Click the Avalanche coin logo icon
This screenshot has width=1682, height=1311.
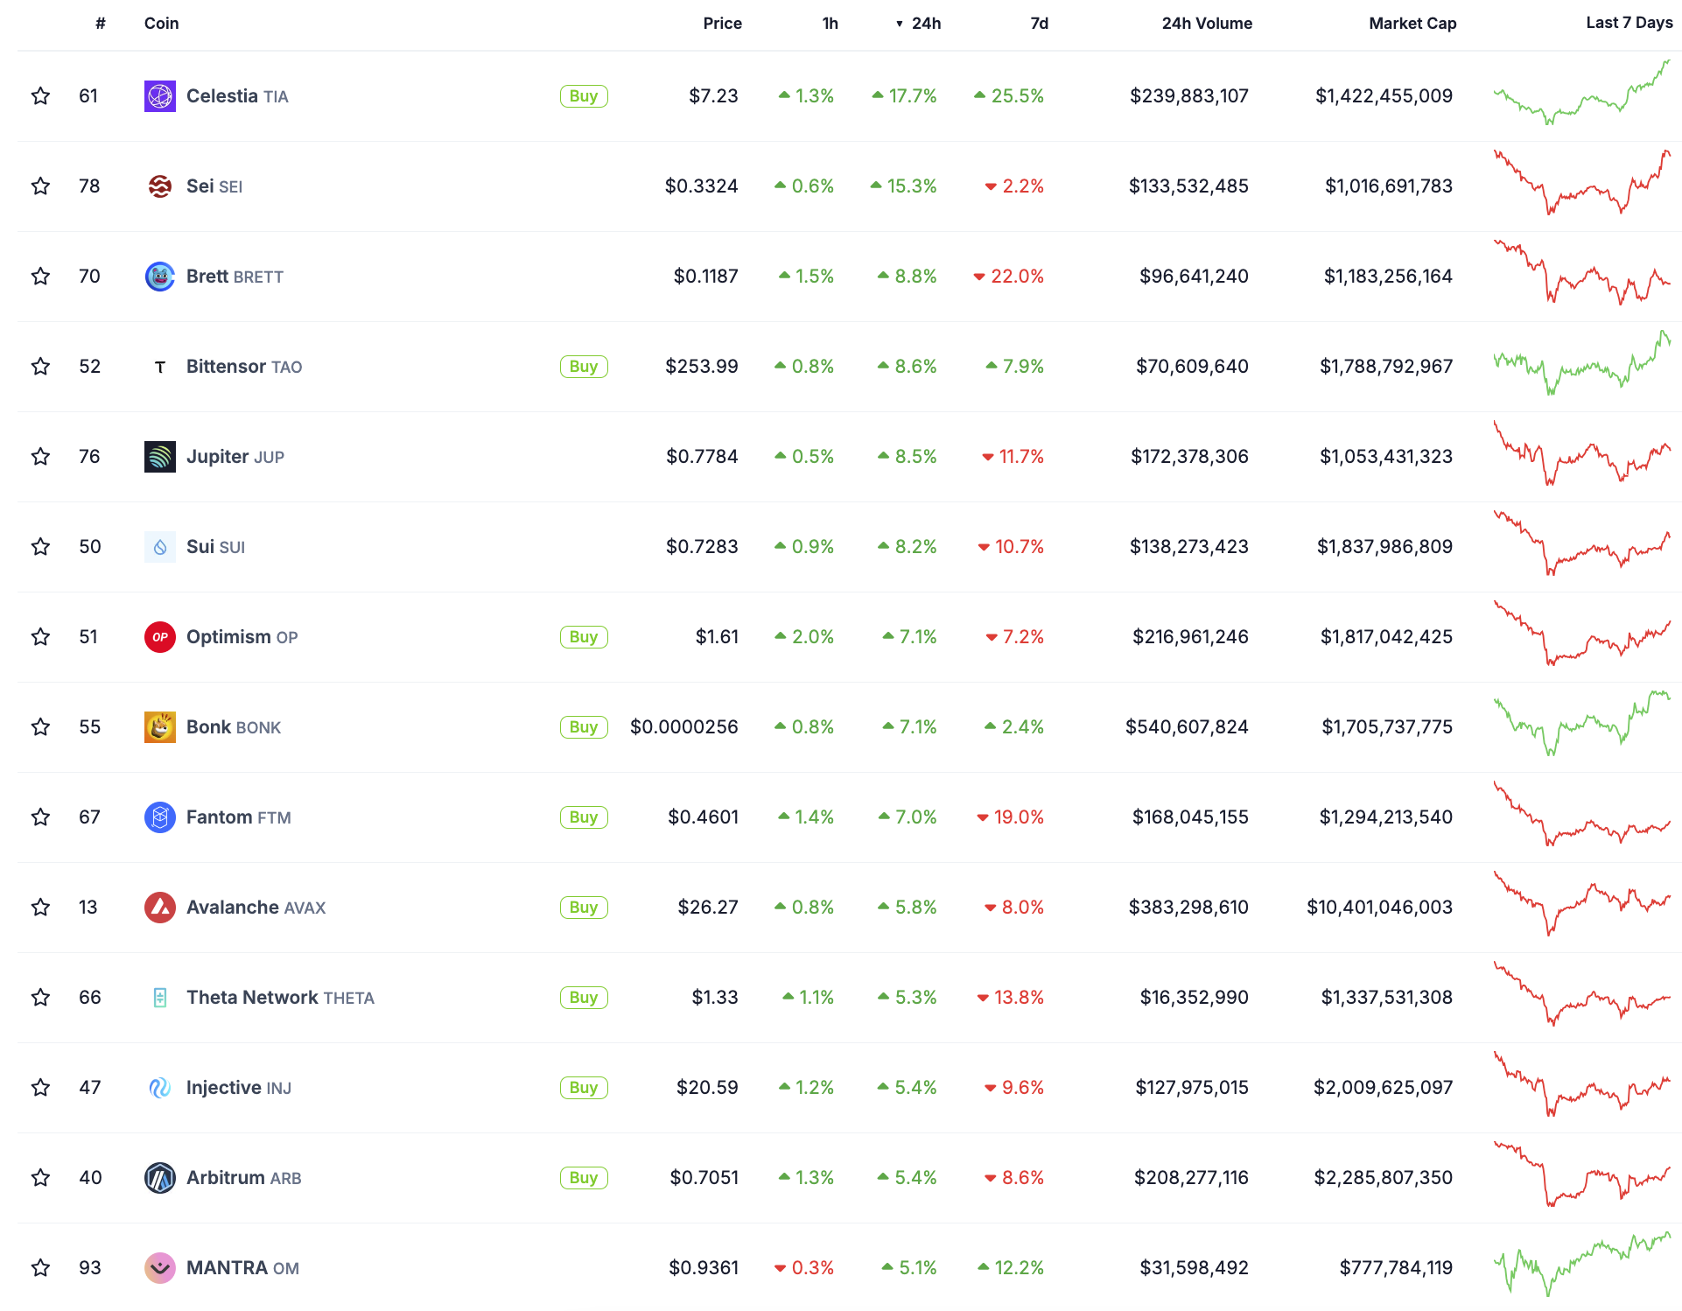coord(159,908)
